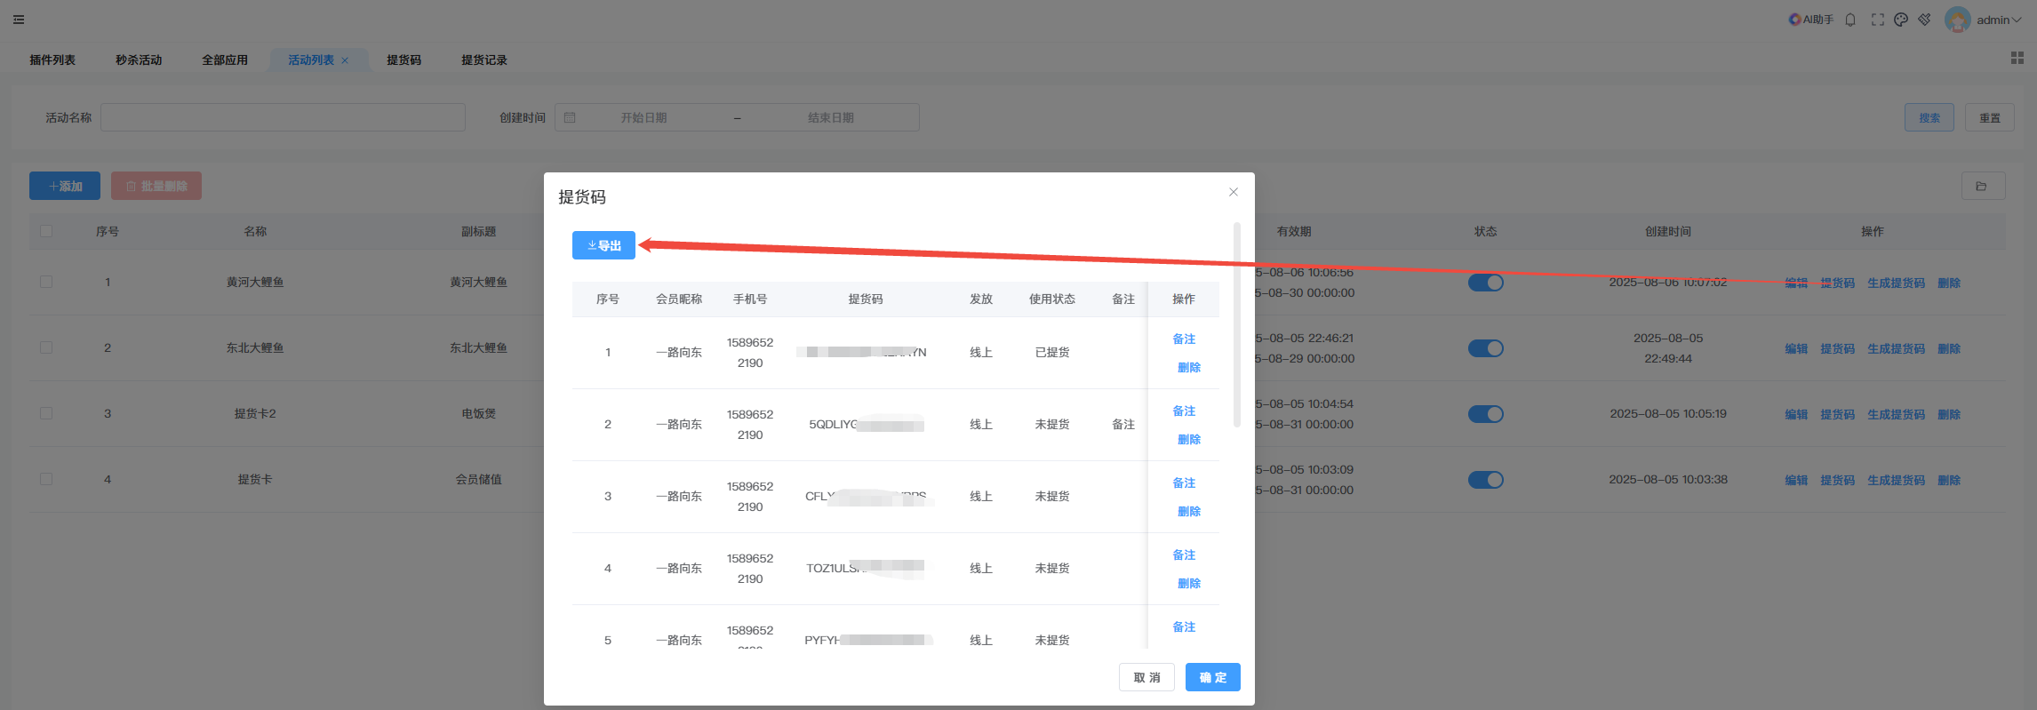Viewport: 2037px width, 710px height.
Task: Check the select-all header checkbox
Action: click(46, 231)
